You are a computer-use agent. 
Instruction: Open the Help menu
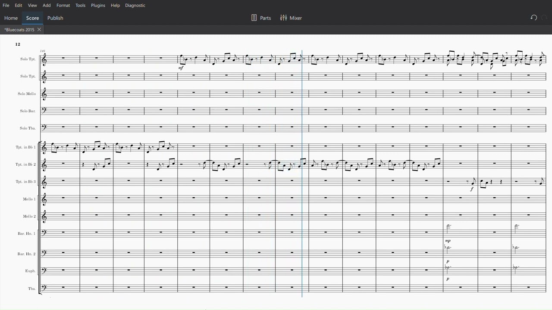(x=115, y=5)
